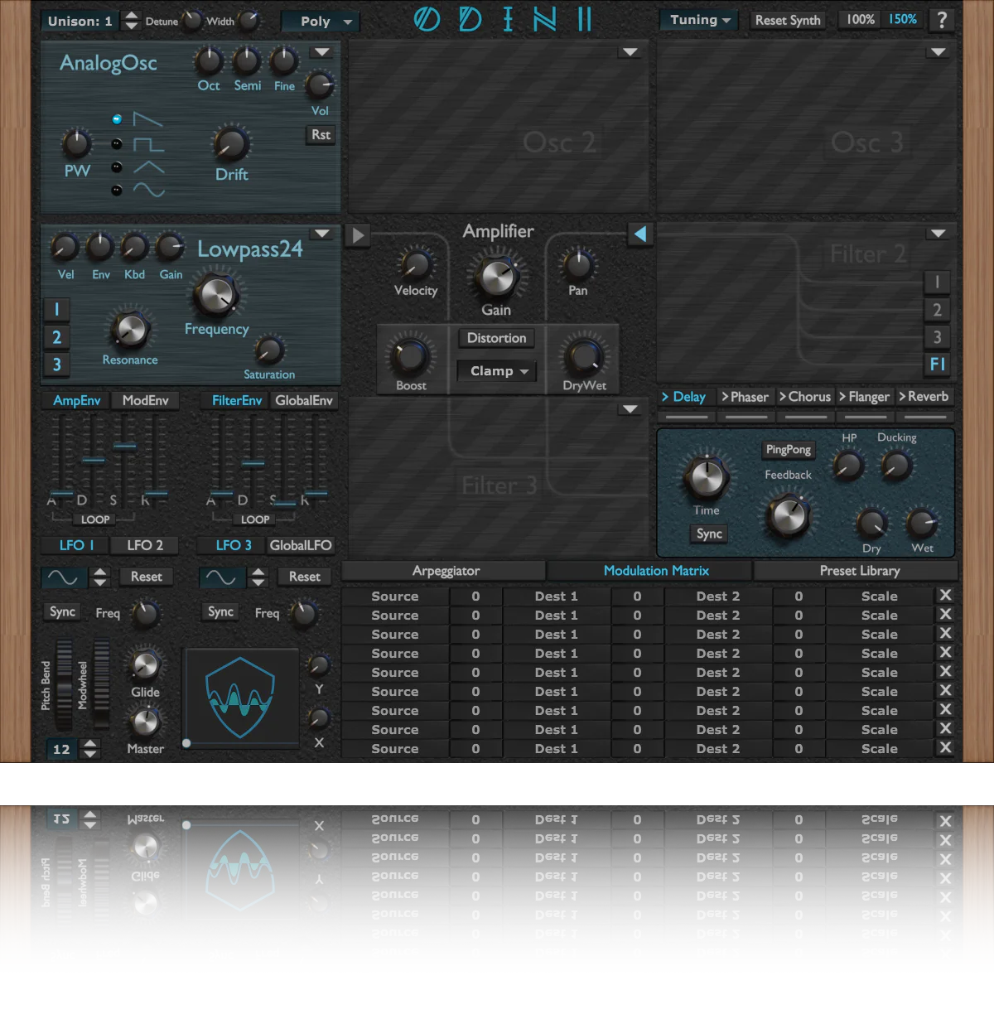Screen dimensions: 994x1024
Task: Toggle the AmpEnv LOOP button
Action: [95, 519]
